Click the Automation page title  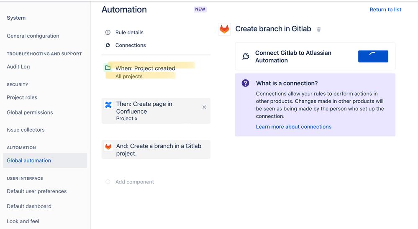pos(124,10)
